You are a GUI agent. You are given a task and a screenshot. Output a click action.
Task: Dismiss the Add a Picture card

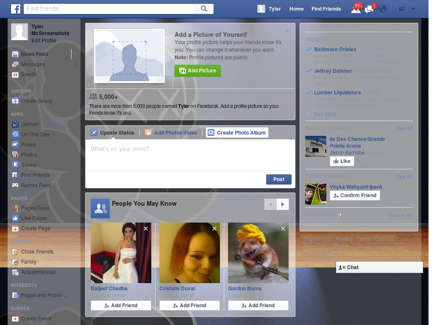point(287,31)
